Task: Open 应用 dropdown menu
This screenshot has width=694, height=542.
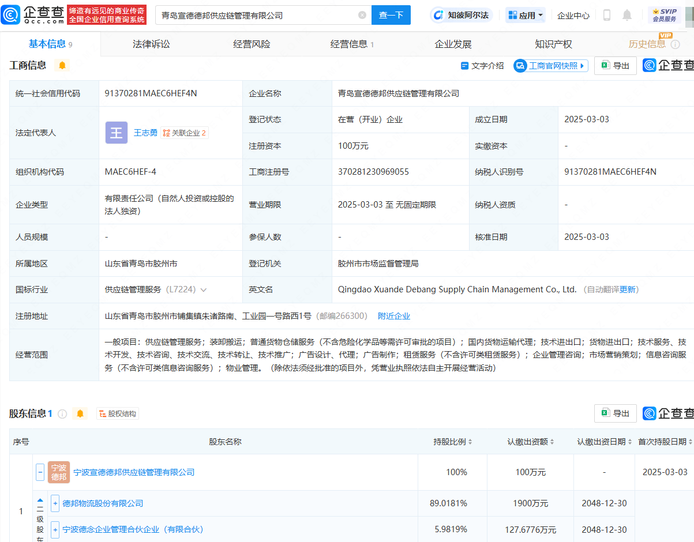Action: (526, 16)
